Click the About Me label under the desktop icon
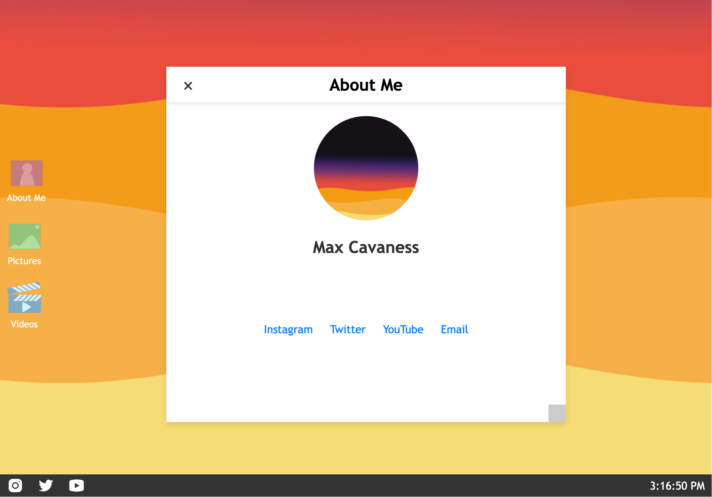712x497 pixels. (x=26, y=198)
